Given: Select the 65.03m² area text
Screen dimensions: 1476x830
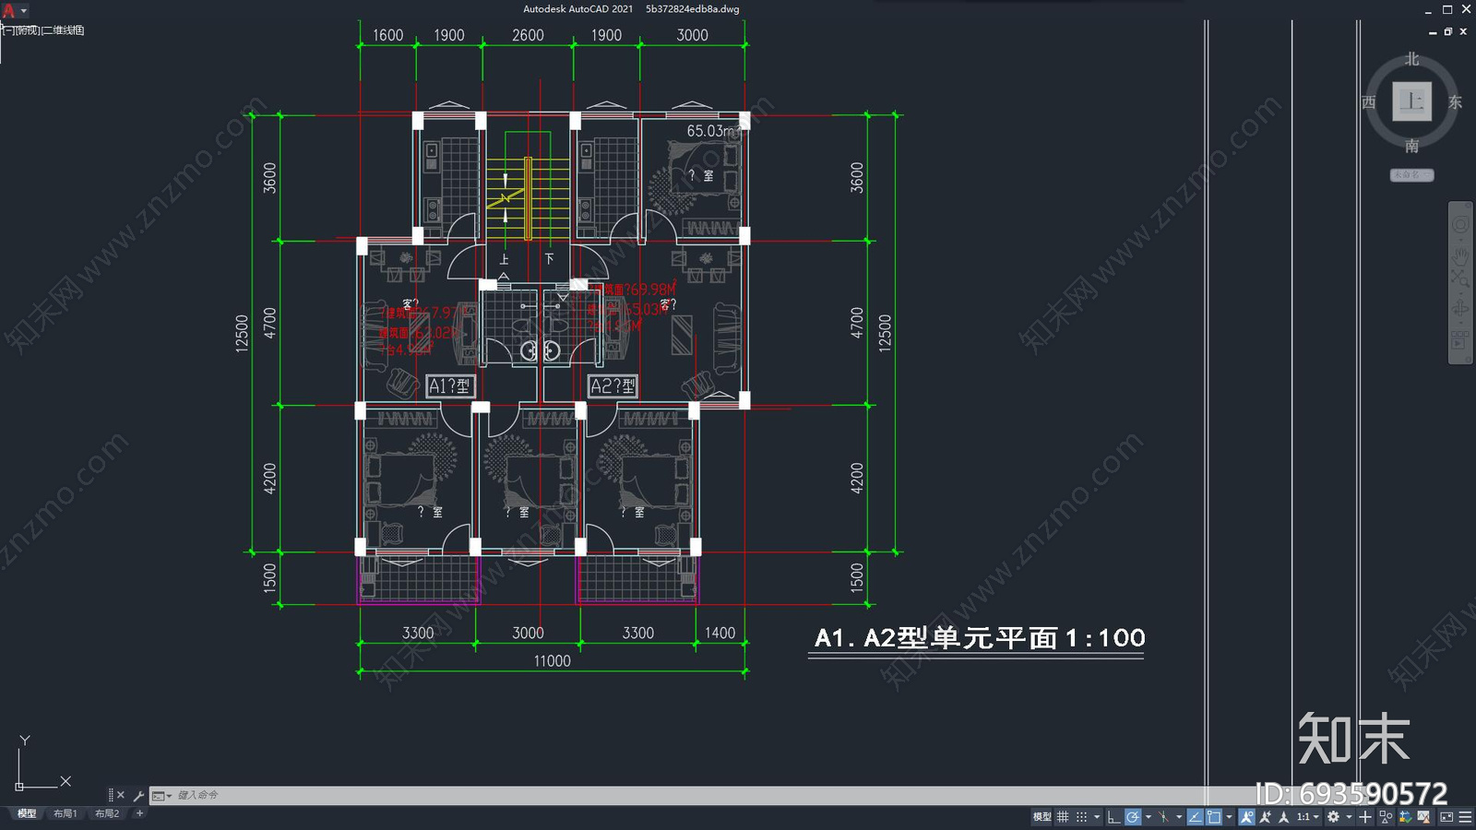Looking at the screenshot, I should pos(713,131).
